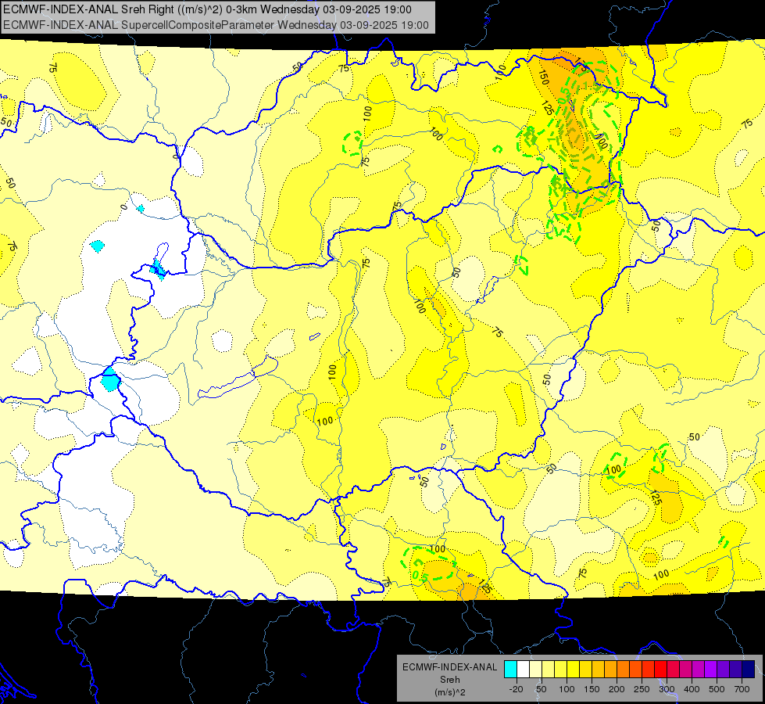Click the ECMWF-INDEX-ANAL legend label

point(449,667)
